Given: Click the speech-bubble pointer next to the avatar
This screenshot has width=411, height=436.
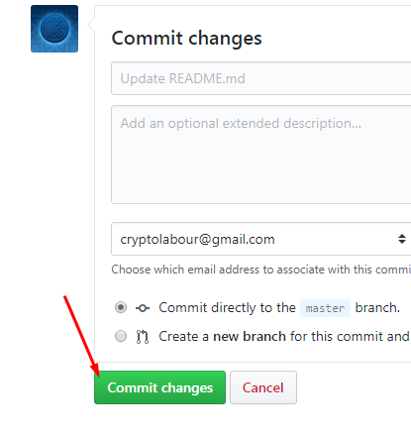Looking at the screenshot, I should pos(91,25).
